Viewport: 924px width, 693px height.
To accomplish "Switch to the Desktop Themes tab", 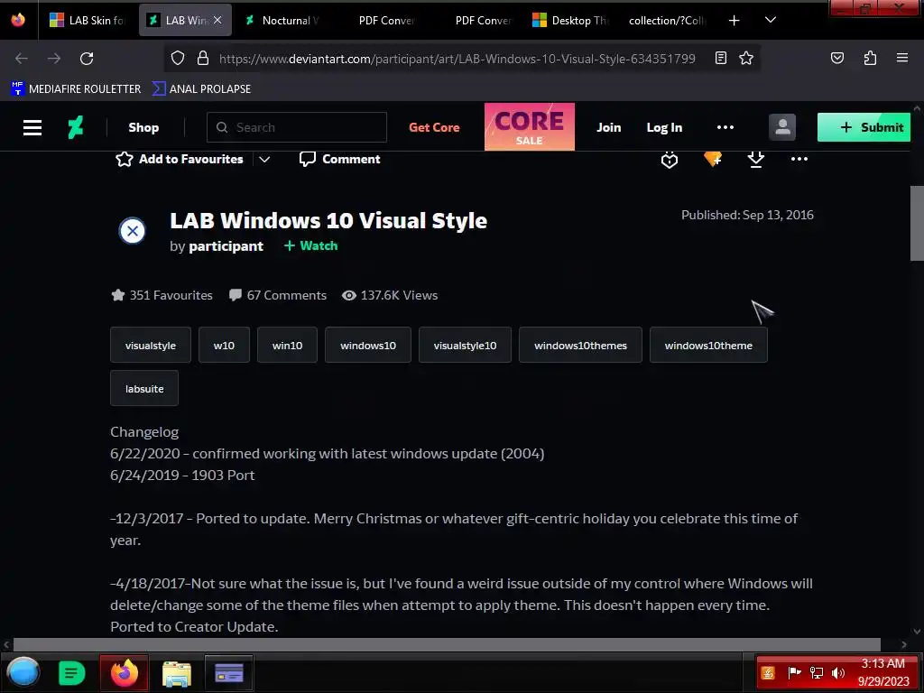I will click(571, 20).
